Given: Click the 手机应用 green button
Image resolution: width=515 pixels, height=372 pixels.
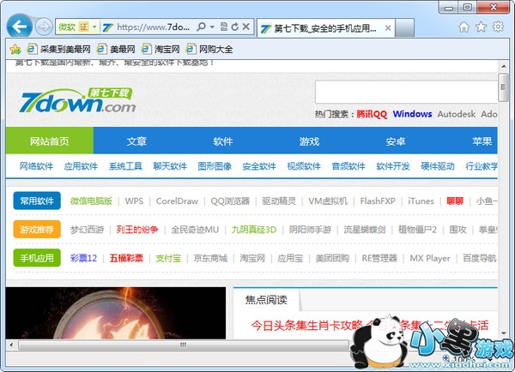Looking at the screenshot, I should click(x=37, y=258).
